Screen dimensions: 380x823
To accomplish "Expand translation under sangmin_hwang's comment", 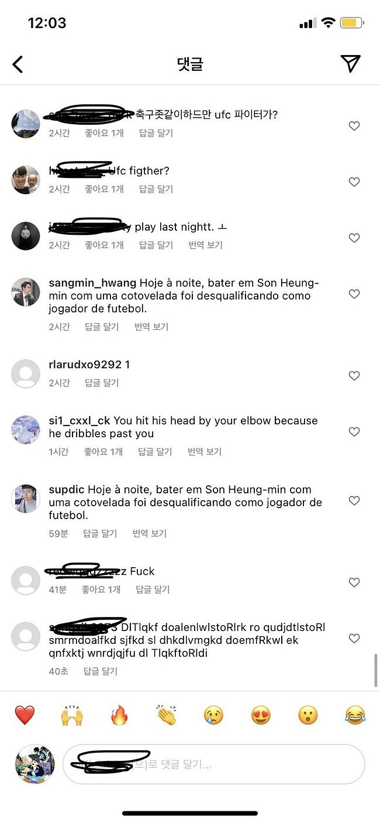I will pyautogui.click(x=151, y=327).
